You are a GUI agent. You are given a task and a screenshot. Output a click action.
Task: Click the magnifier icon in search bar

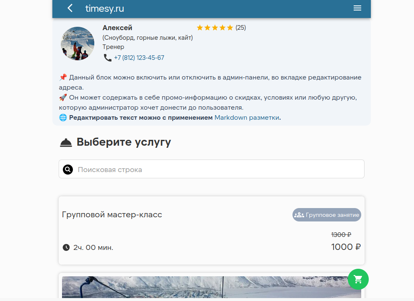pos(68,170)
